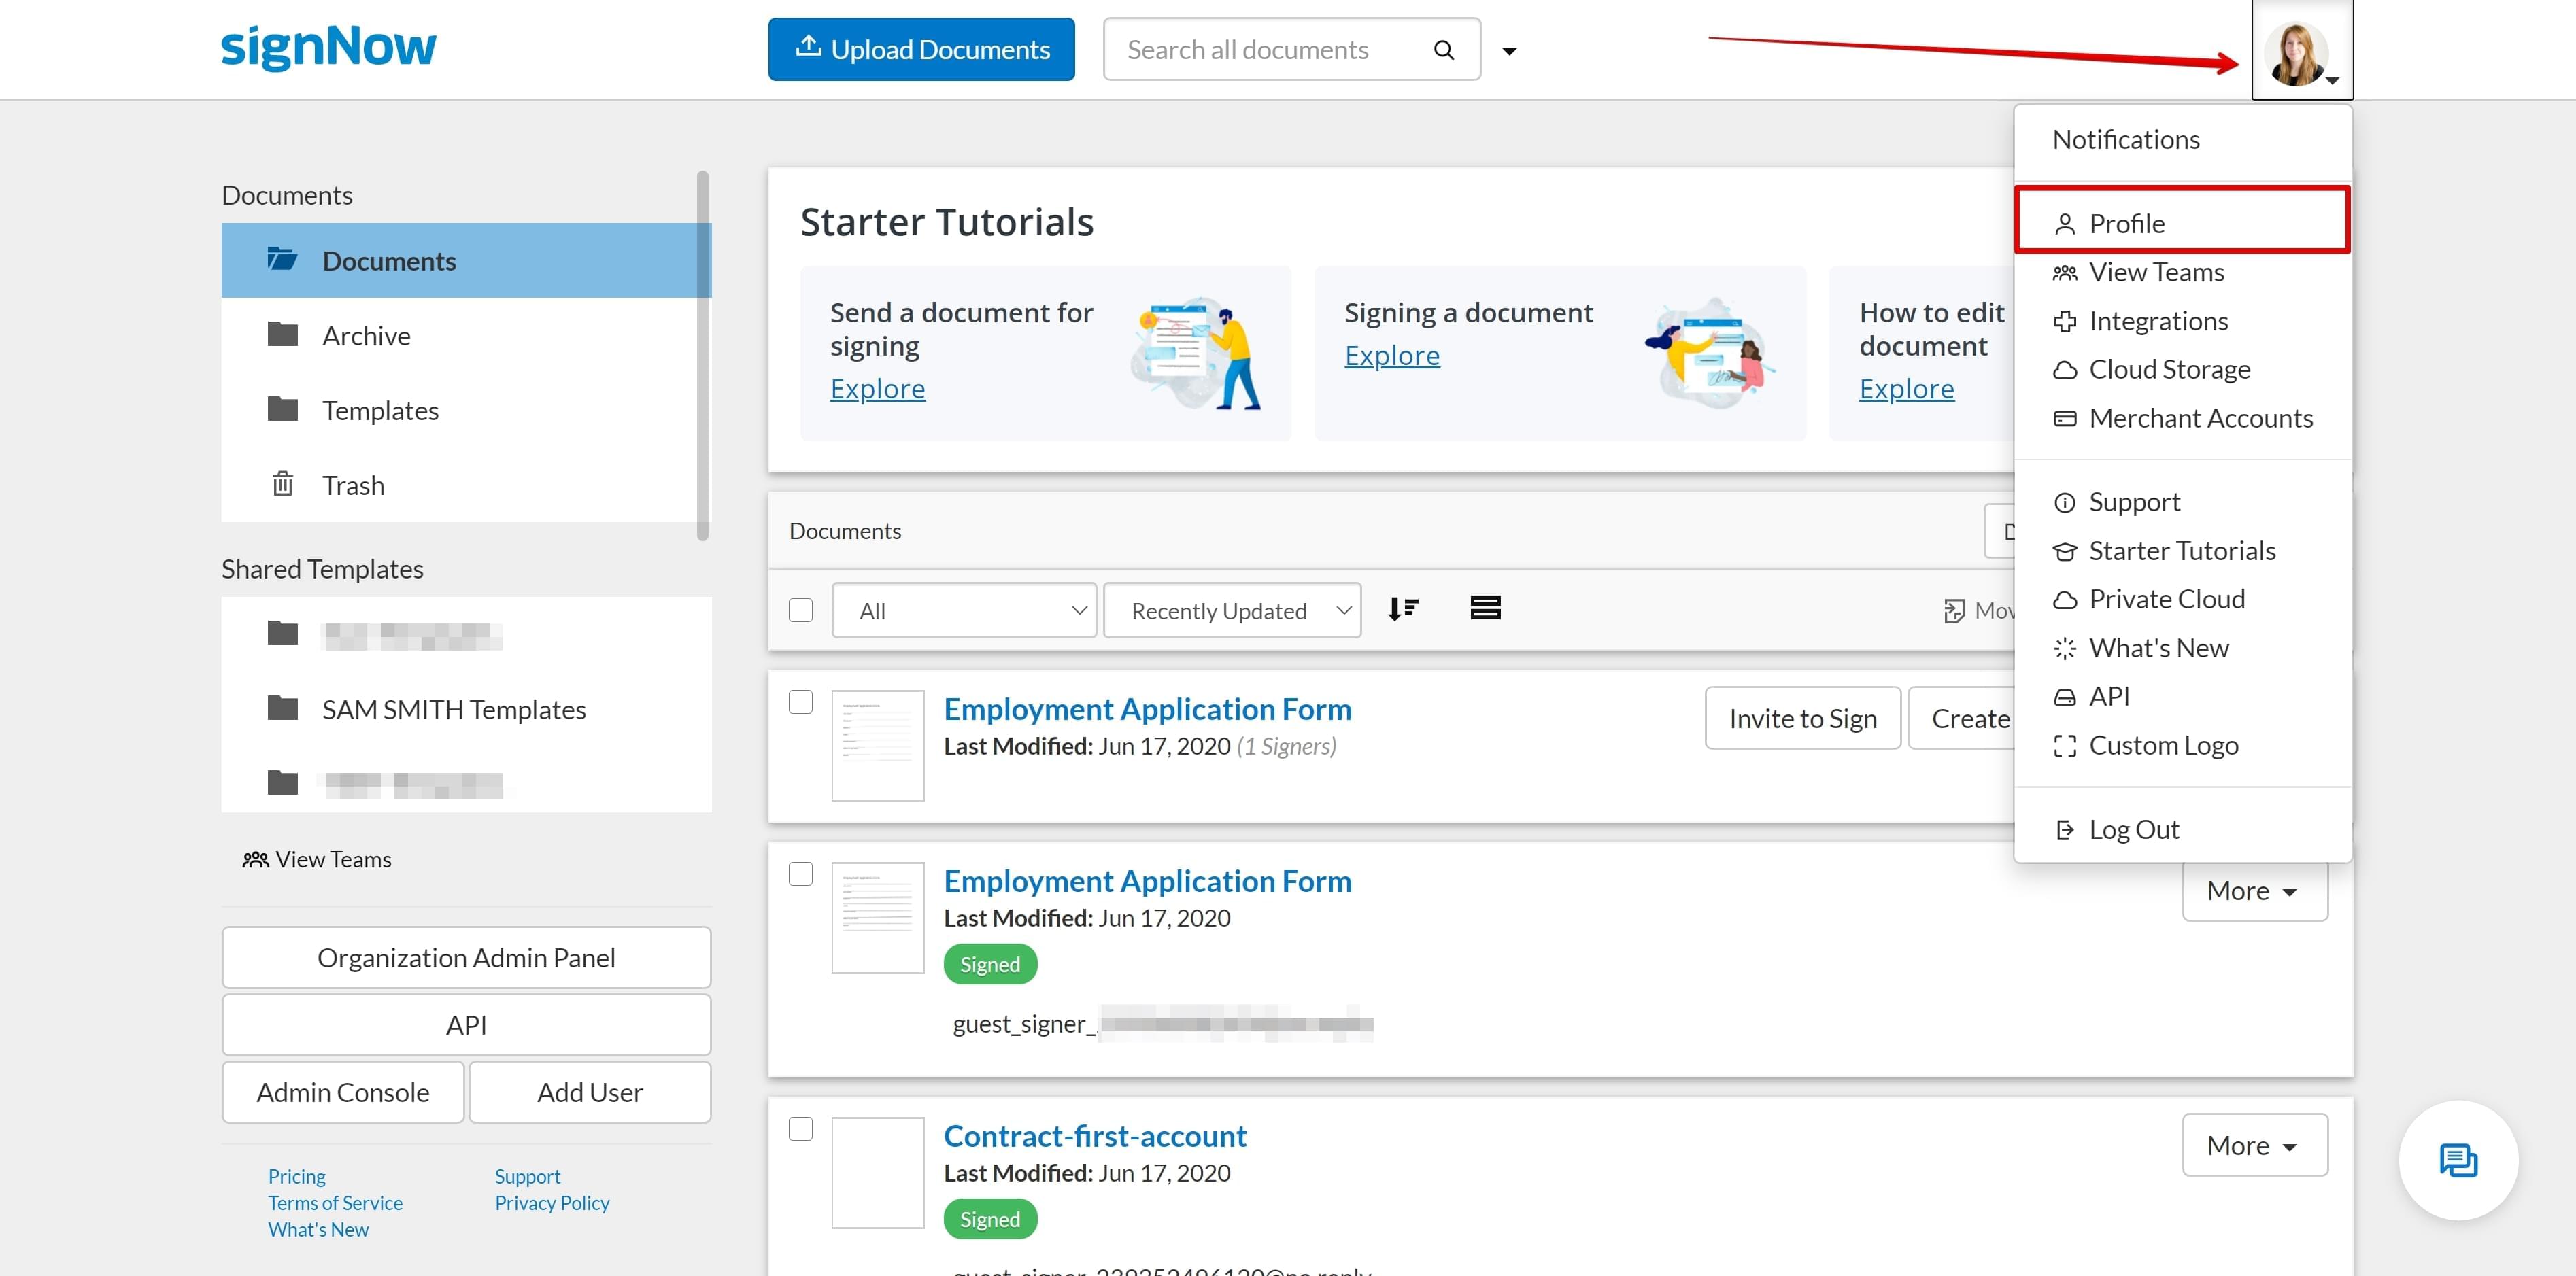Click the Custom Logo frame icon
This screenshot has width=2576, height=1276.
pos(2064,745)
